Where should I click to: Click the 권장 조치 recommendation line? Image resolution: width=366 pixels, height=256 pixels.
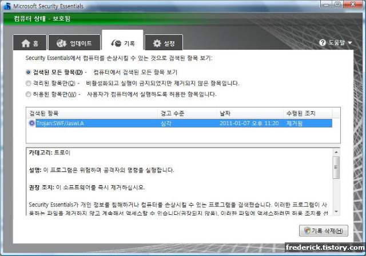87,187
